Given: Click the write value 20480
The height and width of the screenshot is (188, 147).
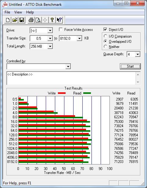Looking at the screenshot, I should (x=119, y=108).
